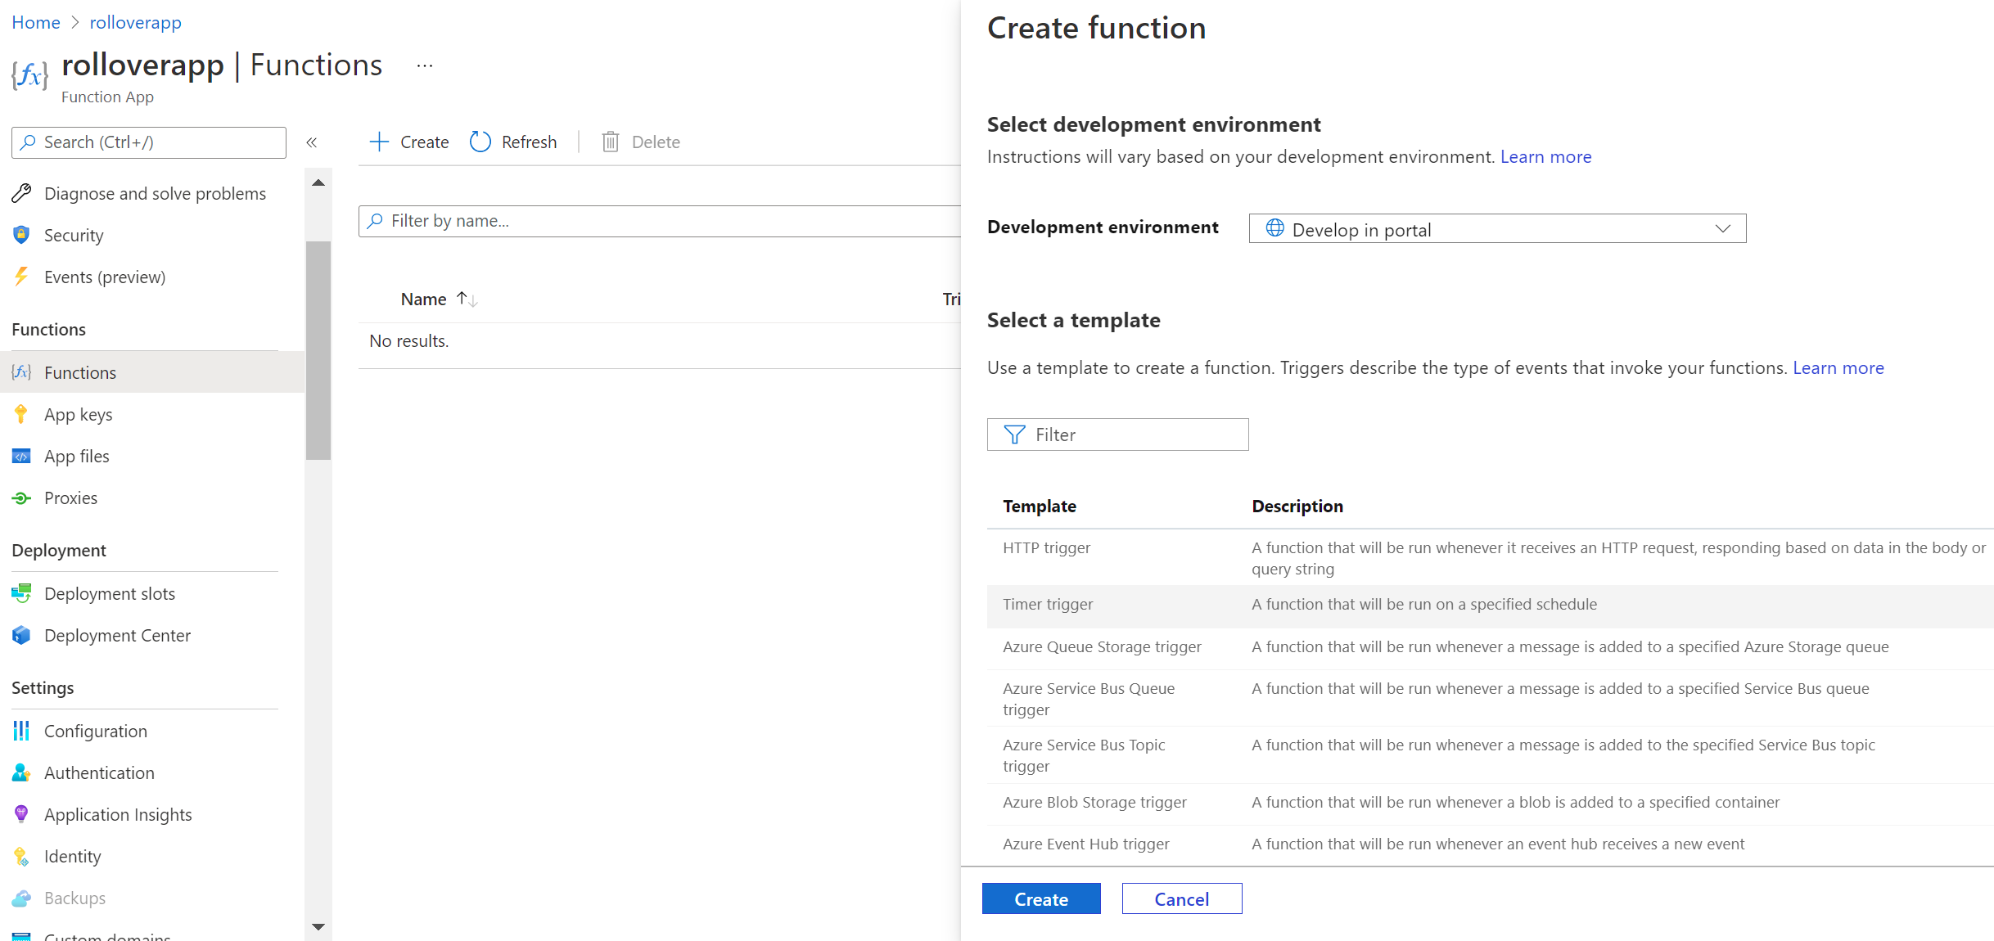Click the App keys key icon
Image resolution: width=1994 pixels, height=941 pixels.
click(x=22, y=414)
